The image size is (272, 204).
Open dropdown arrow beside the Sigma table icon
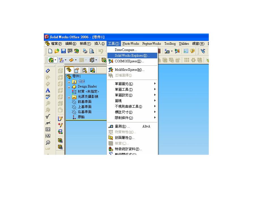[172, 51]
